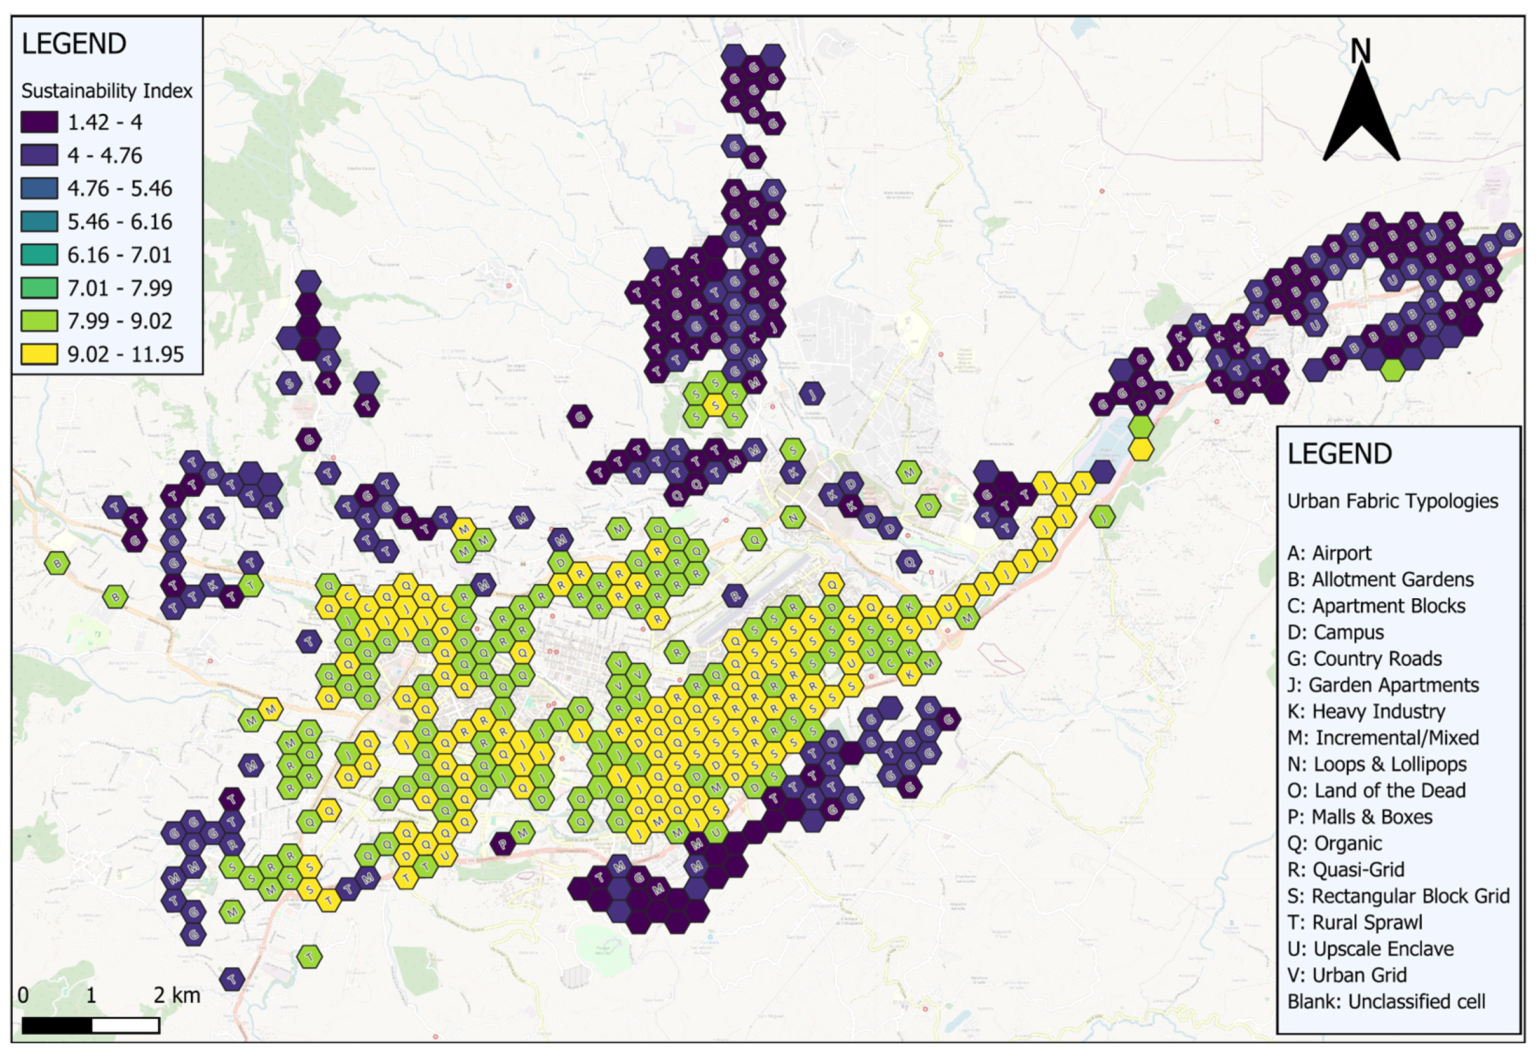The width and height of the screenshot is (1539, 1053).
Task: Click the black-and-white scale bar
Action: (90, 1025)
